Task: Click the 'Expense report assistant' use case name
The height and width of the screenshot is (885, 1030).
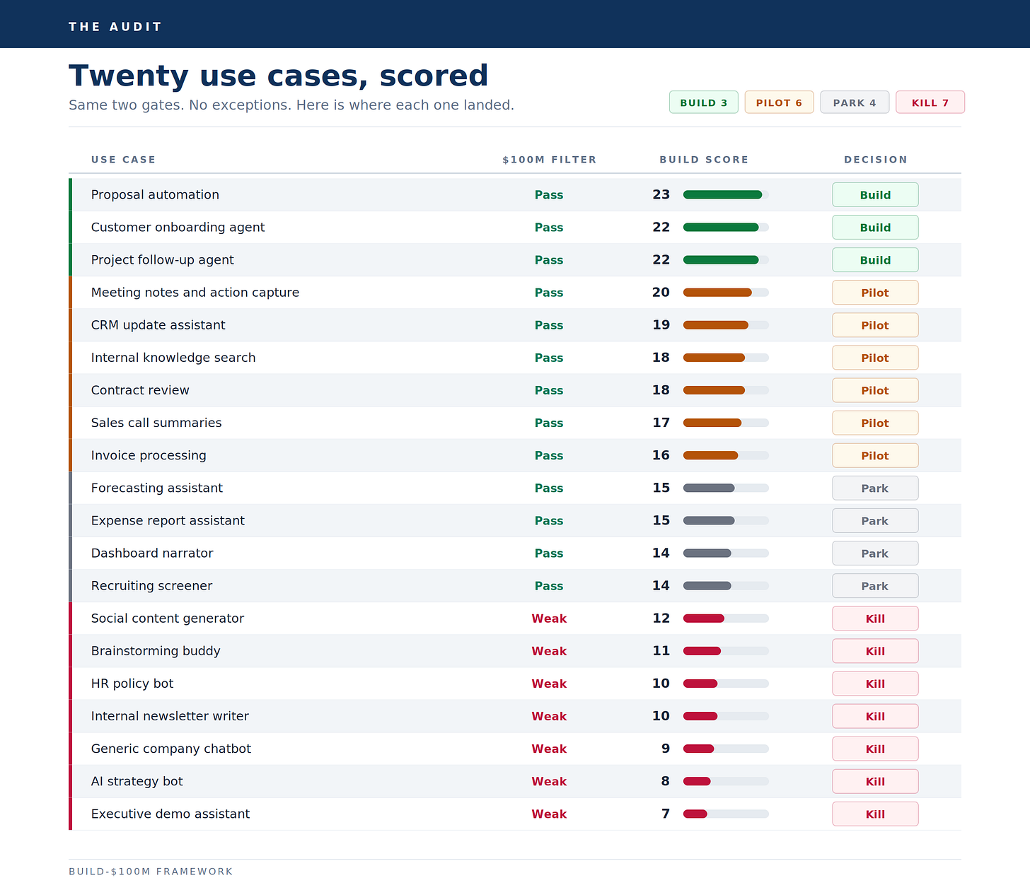Action: tap(168, 520)
